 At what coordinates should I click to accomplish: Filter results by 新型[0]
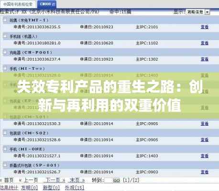[51, 188]
